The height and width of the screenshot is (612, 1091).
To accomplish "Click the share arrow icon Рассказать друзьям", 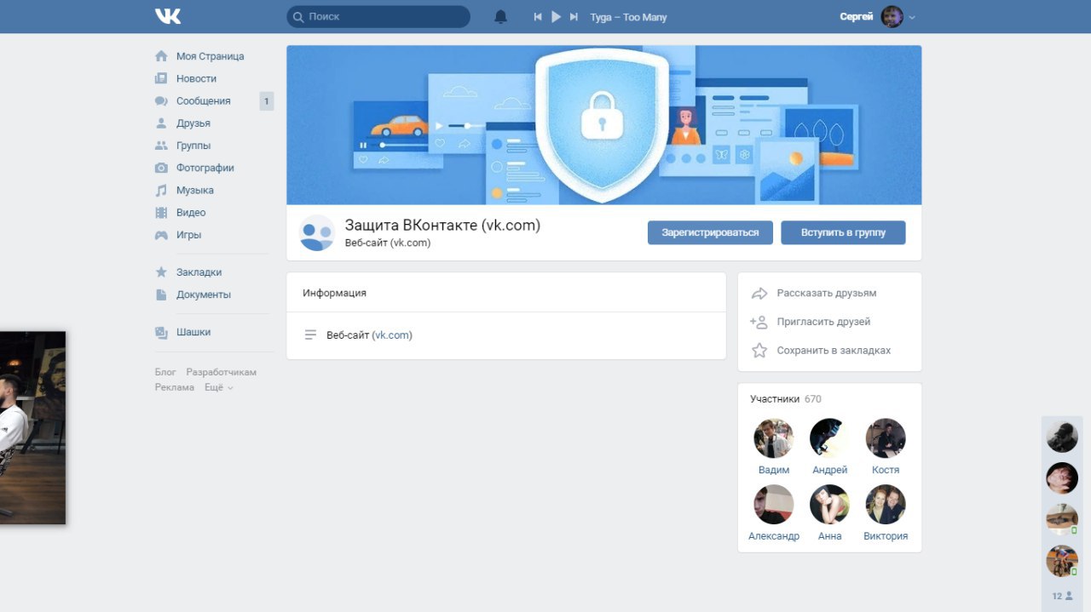I will click(759, 294).
